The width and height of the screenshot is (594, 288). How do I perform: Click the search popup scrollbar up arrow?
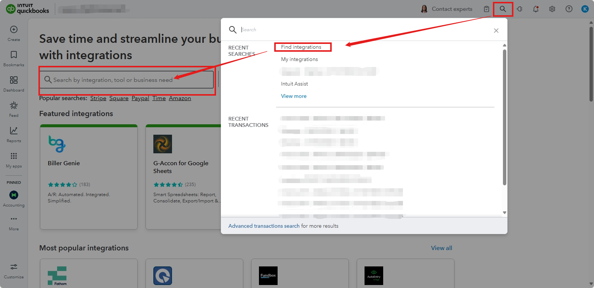pos(504,45)
